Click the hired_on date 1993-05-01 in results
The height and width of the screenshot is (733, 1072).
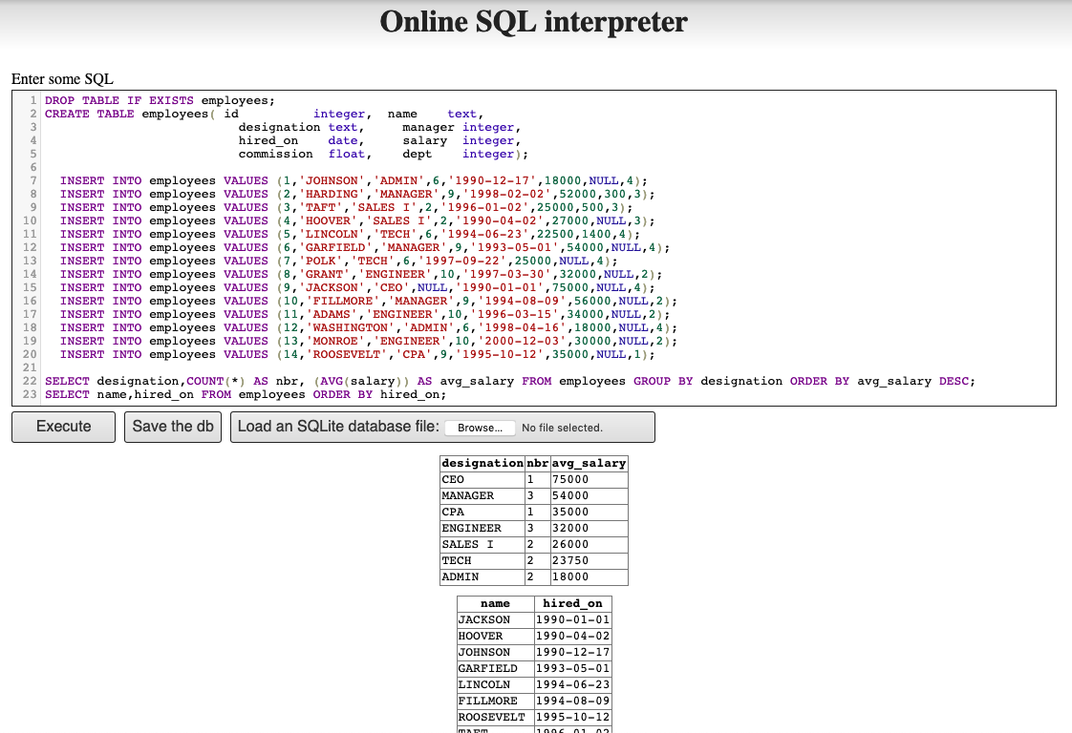(573, 669)
